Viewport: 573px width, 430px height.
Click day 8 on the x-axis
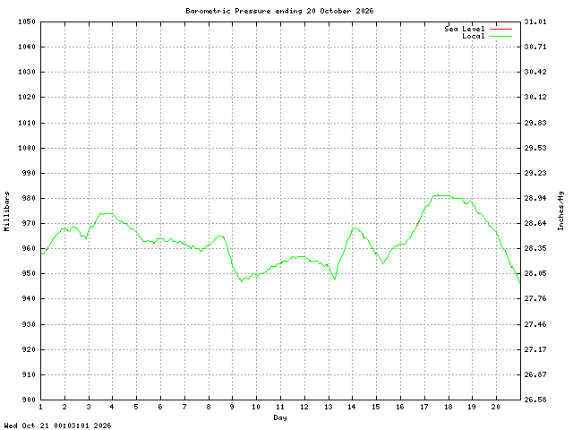point(209,407)
